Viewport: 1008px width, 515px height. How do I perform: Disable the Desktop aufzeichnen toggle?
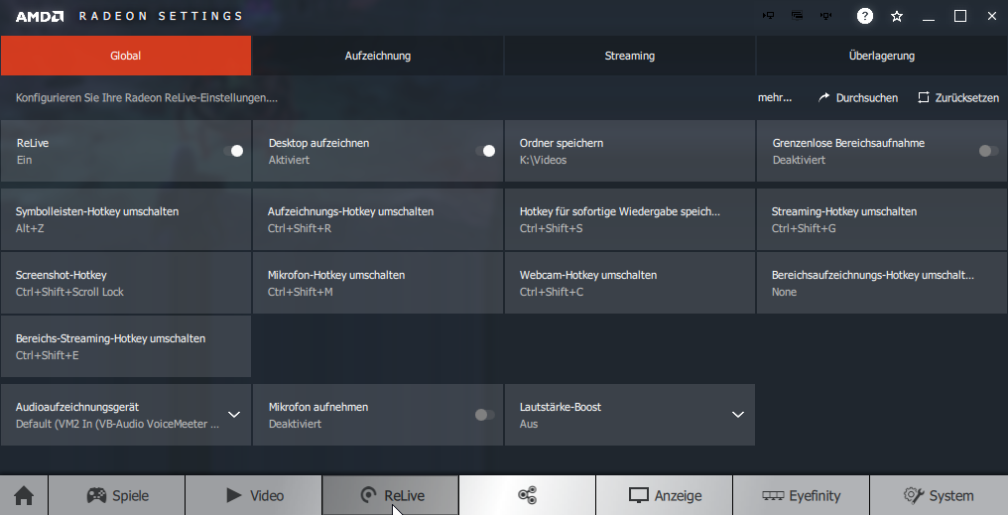pyautogui.click(x=485, y=151)
